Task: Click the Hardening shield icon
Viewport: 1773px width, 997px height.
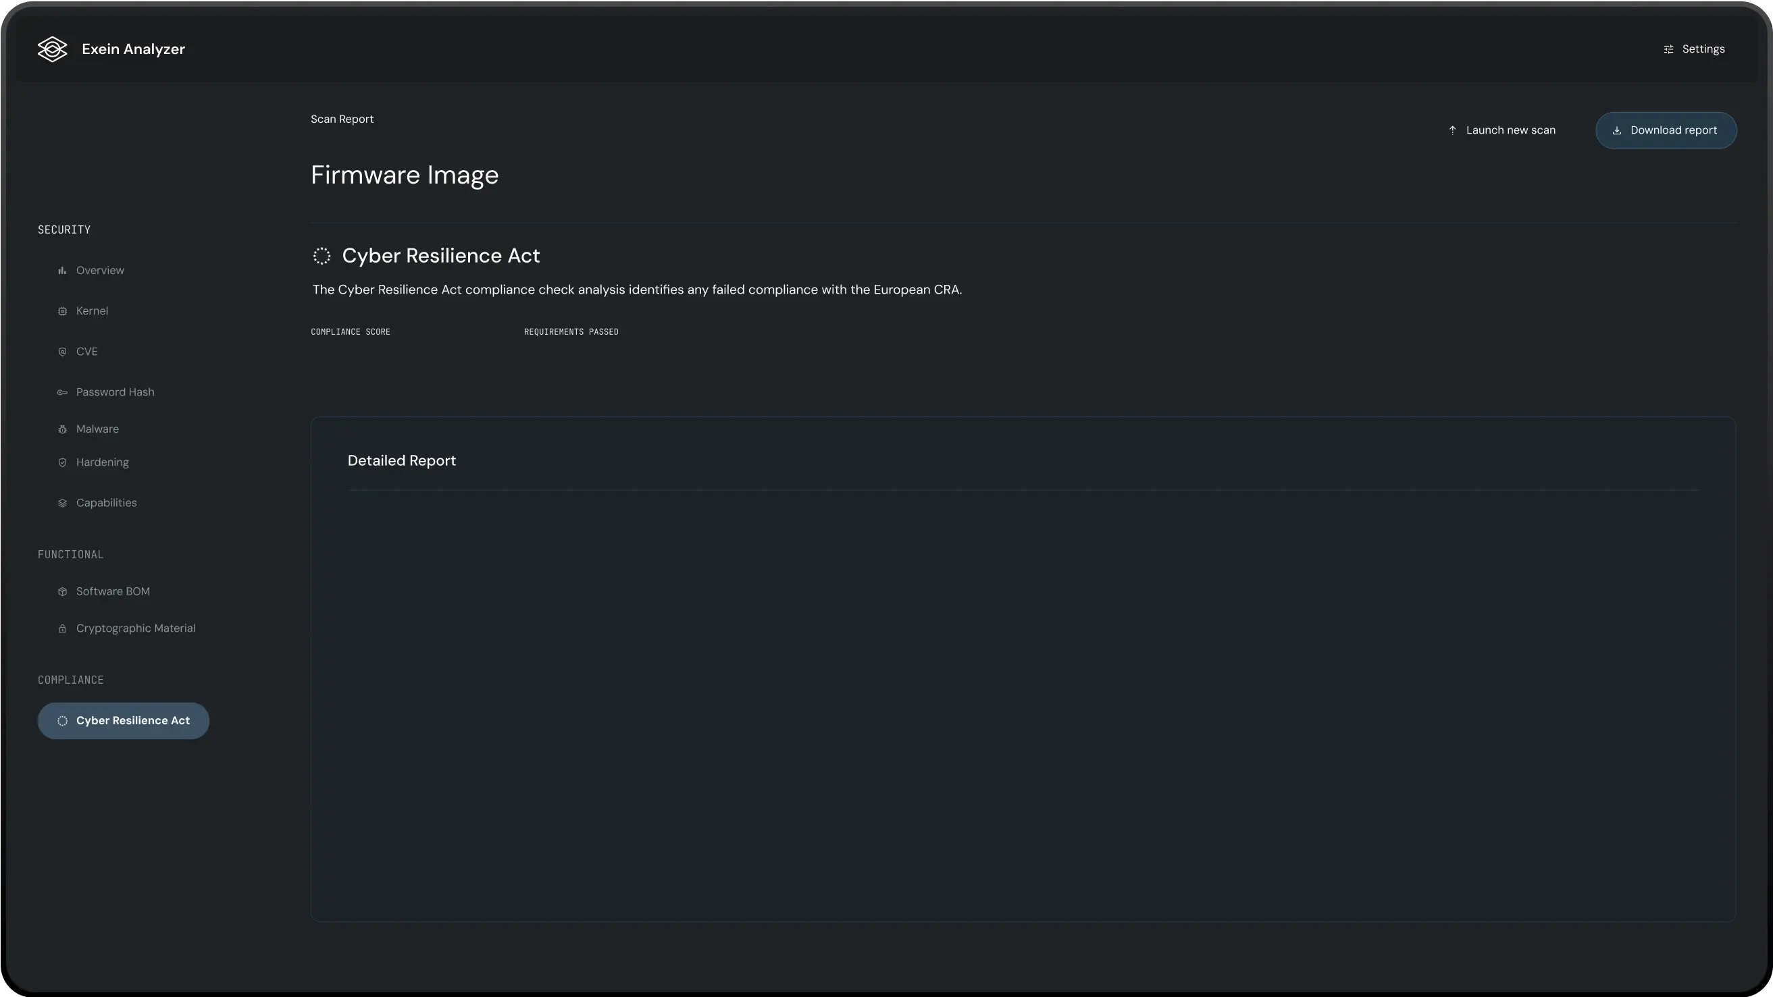Action: (63, 462)
